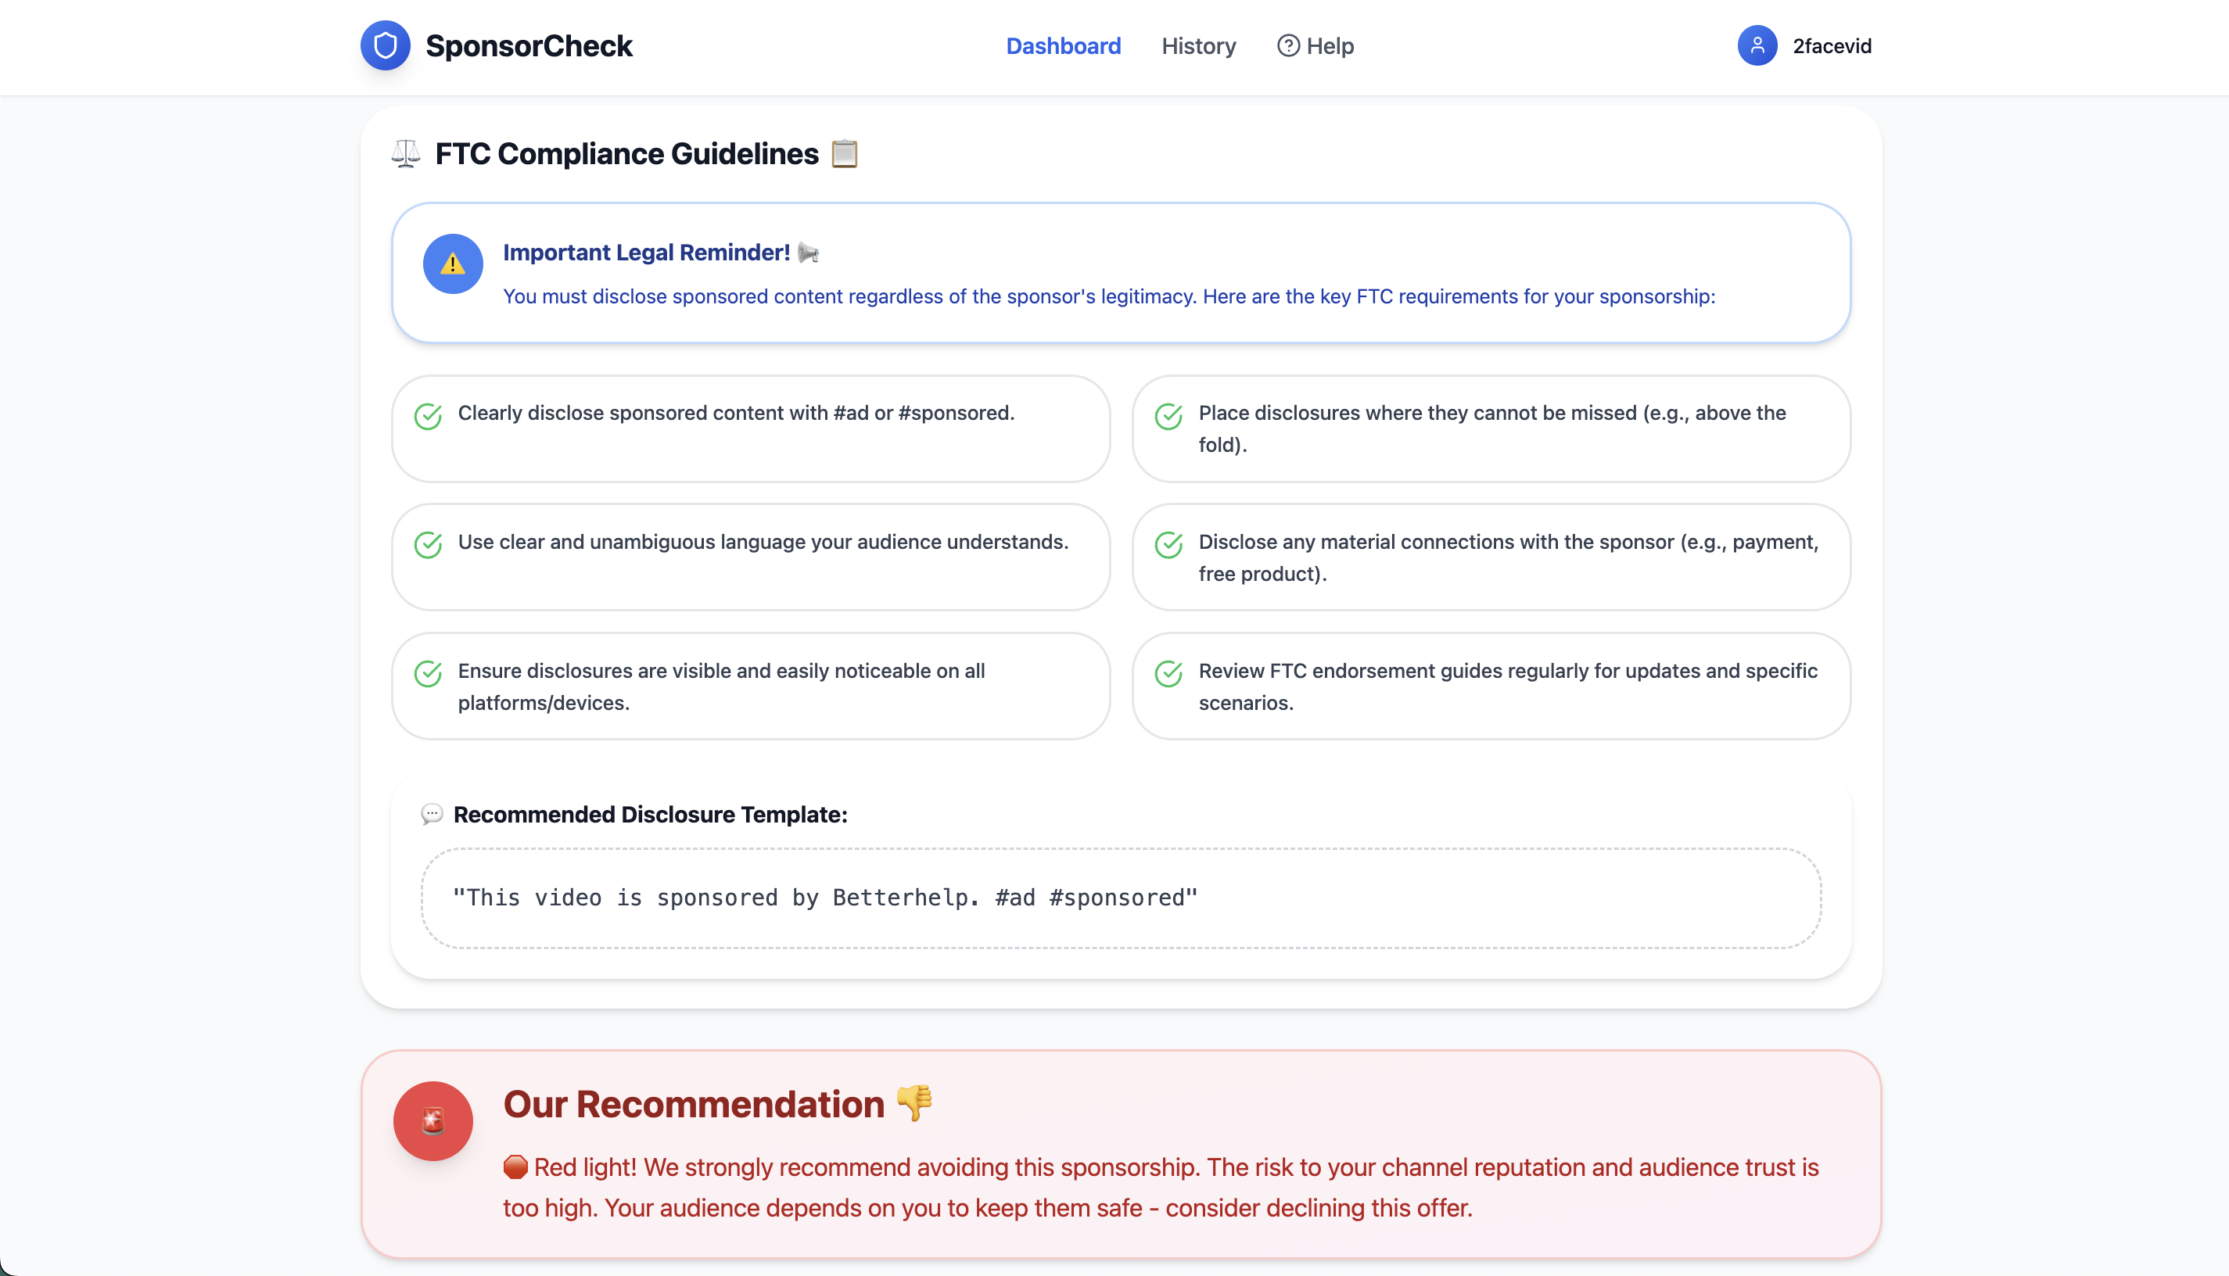
Task: Select the Betterhelp disclosure template text
Action: pyautogui.click(x=824, y=898)
